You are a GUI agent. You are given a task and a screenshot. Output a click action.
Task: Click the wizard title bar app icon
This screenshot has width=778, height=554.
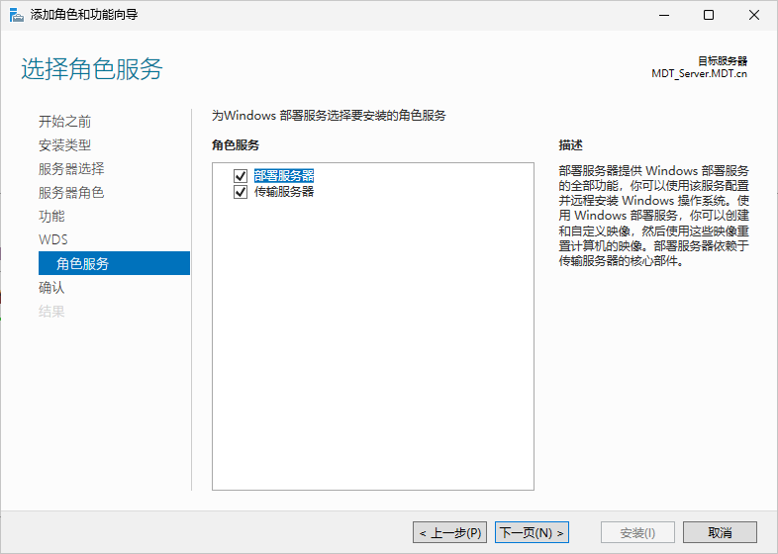17,15
